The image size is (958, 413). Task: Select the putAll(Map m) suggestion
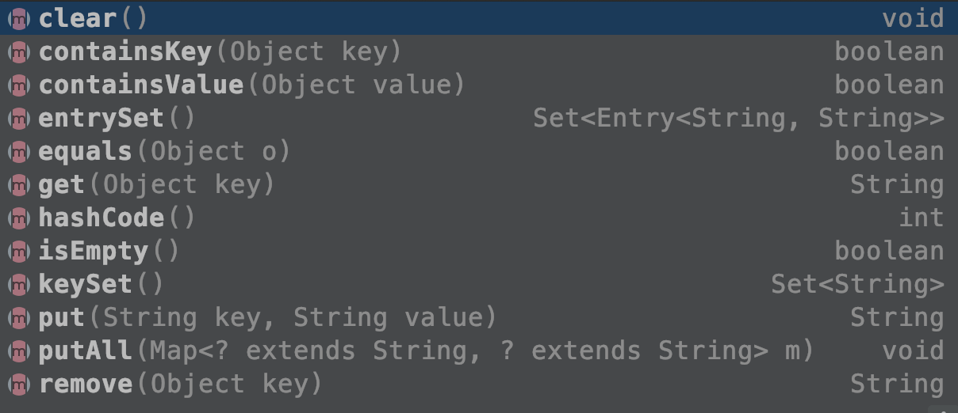click(x=479, y=350)
